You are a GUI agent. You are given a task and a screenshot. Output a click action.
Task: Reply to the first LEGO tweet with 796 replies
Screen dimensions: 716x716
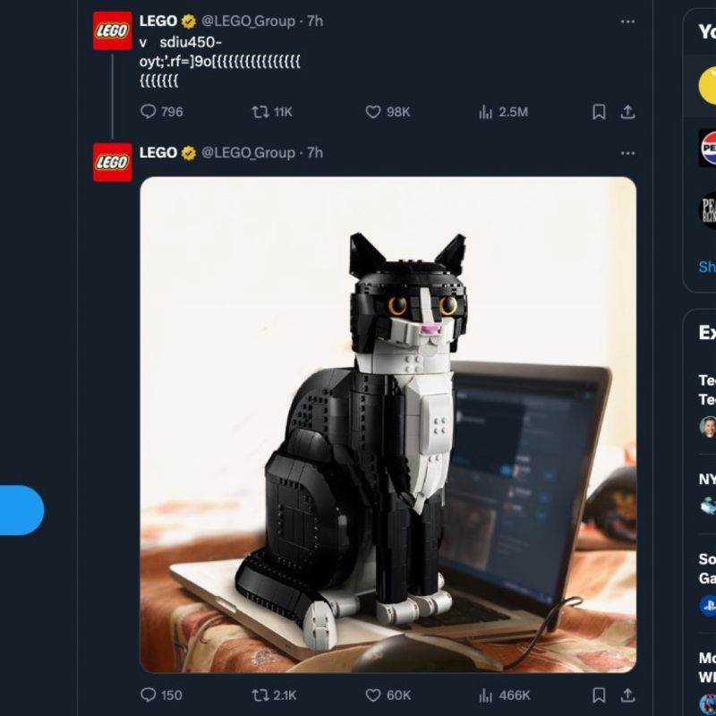[x=149, y=112]
